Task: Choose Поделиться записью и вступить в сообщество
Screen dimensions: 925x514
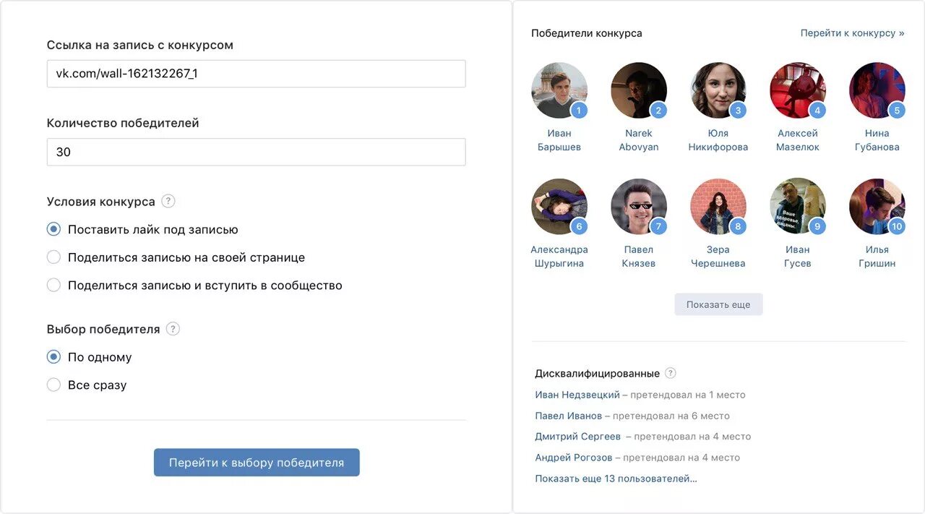Action: pos(53,286)
